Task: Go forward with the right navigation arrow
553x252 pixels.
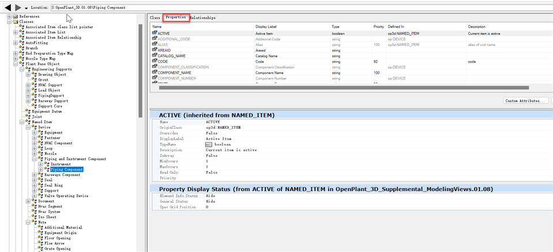Action: (18, 7)
